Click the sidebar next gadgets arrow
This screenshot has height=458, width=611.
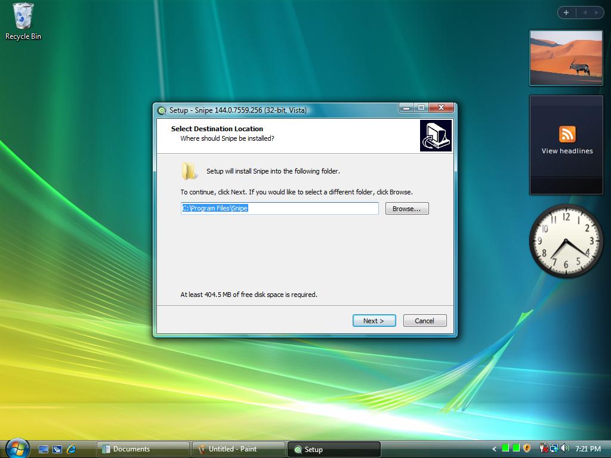[596, 13]
